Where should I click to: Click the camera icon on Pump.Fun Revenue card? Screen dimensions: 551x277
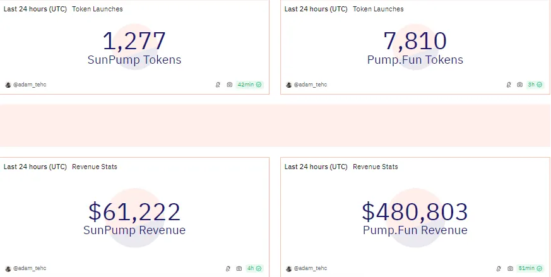tap(510, 269)
